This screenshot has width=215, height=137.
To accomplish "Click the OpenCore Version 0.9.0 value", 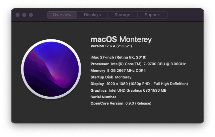I will [138, 103].
